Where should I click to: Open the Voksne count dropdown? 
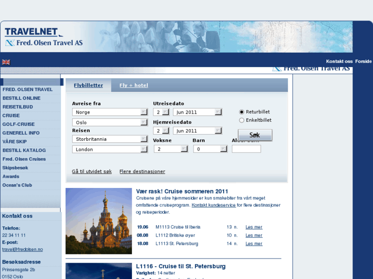[171, 149]
